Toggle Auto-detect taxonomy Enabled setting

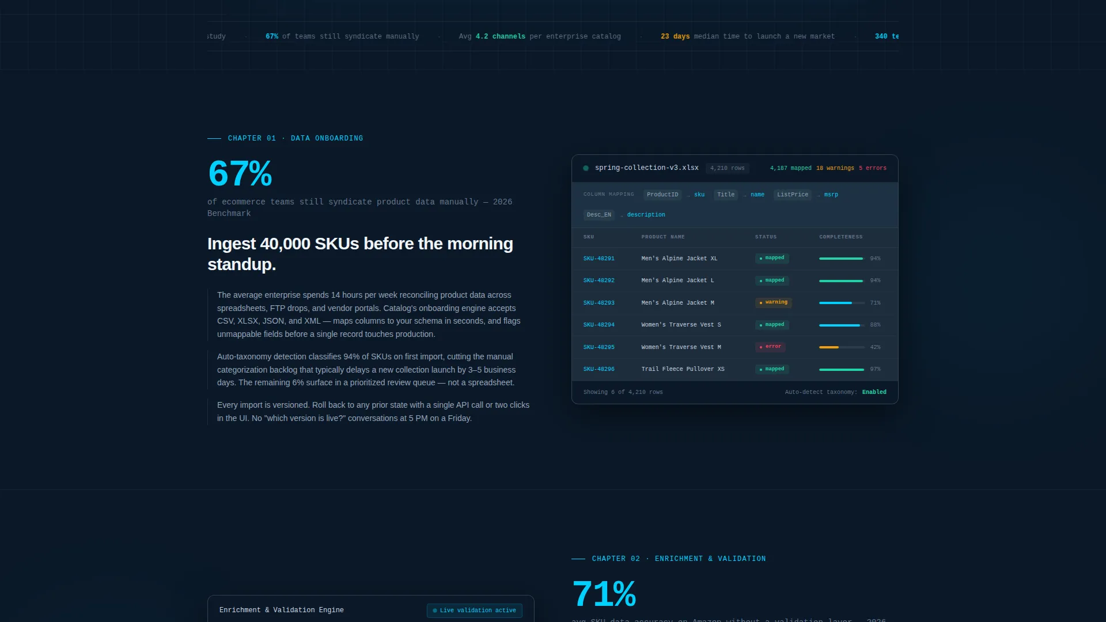(x=874, y=392)
